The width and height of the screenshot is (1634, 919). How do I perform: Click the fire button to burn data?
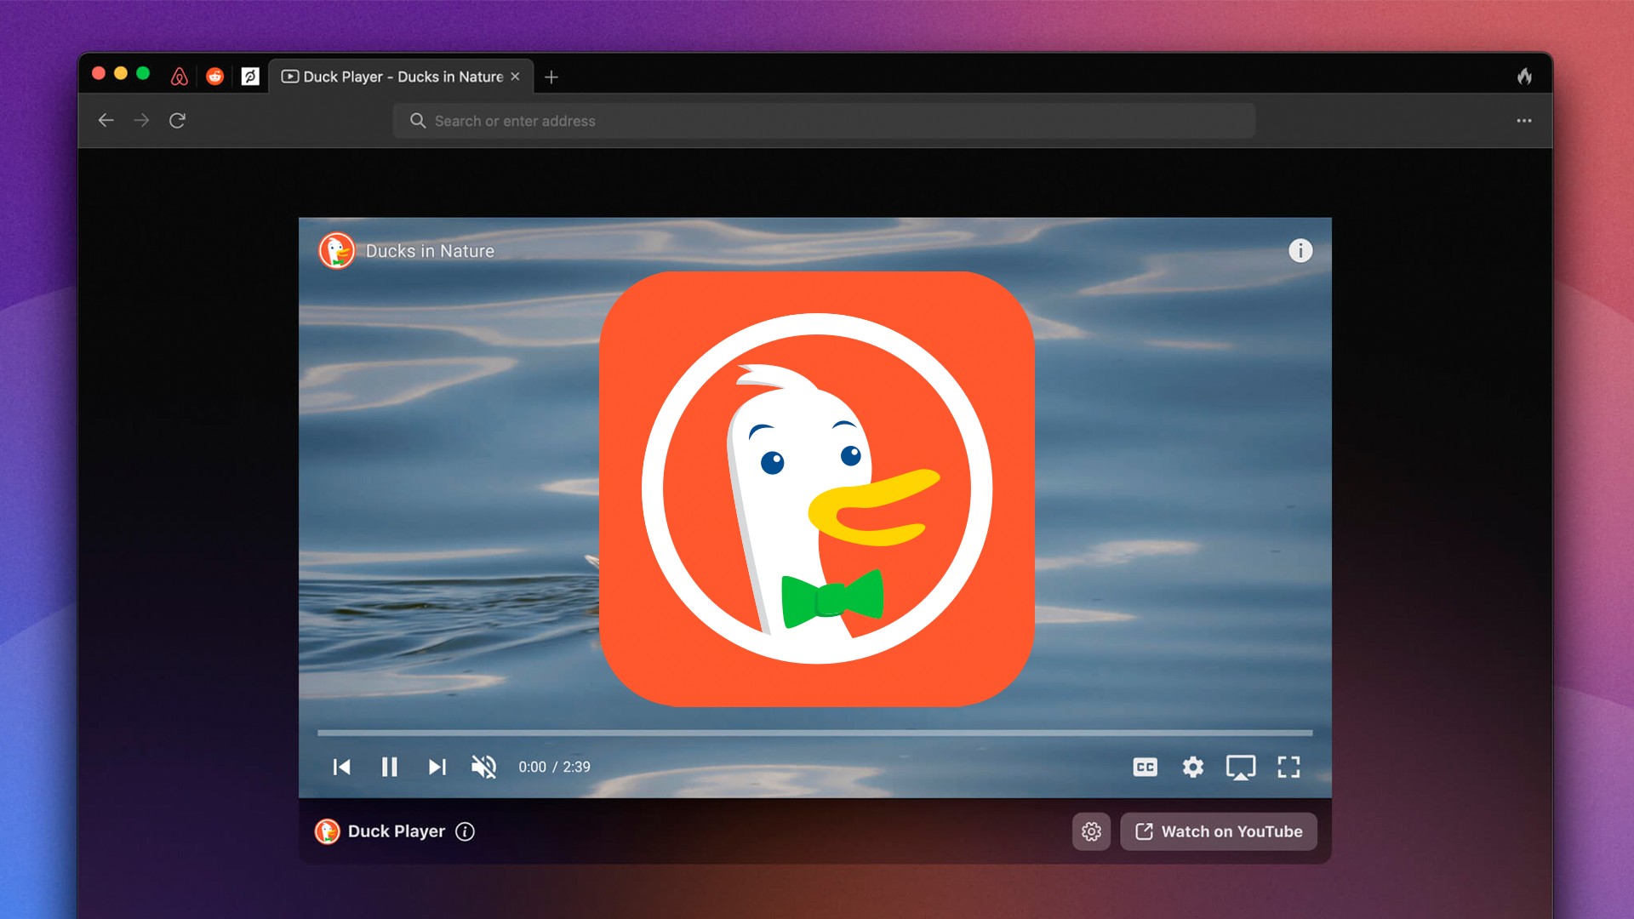coord(1524,77)
